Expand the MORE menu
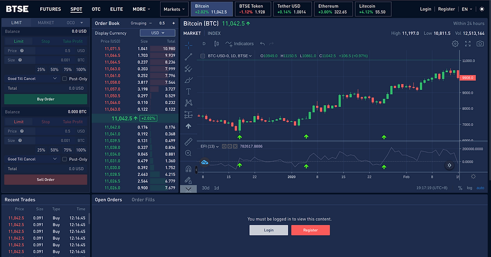The image size is (491, 257). [141, 9]
